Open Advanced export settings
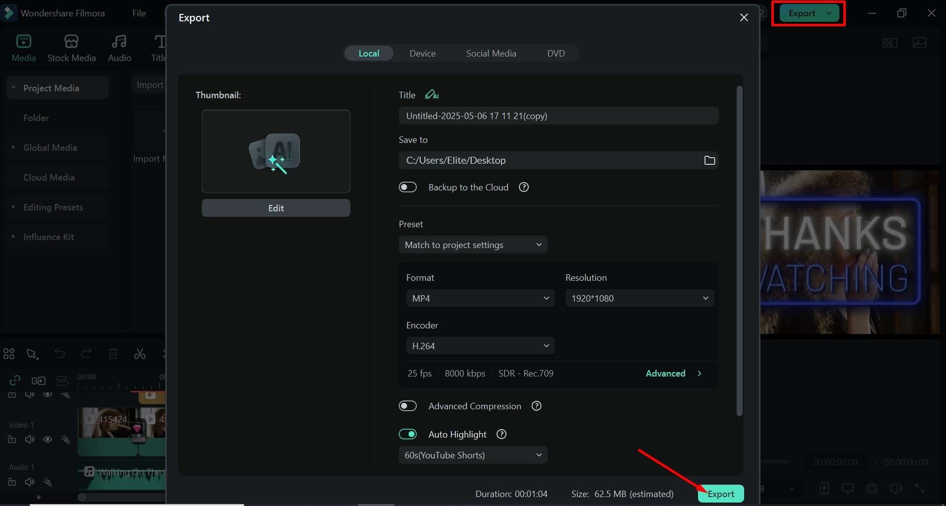 (x=673, y=373)
